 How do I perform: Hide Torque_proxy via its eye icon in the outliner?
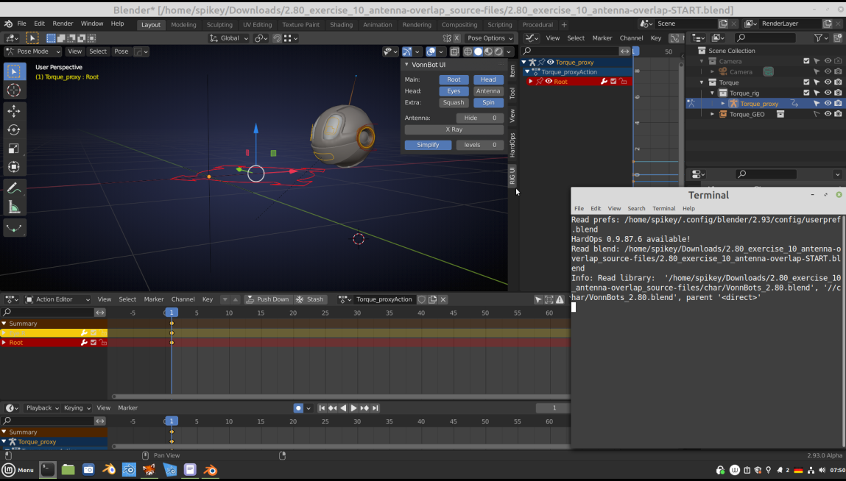(828, 104)
